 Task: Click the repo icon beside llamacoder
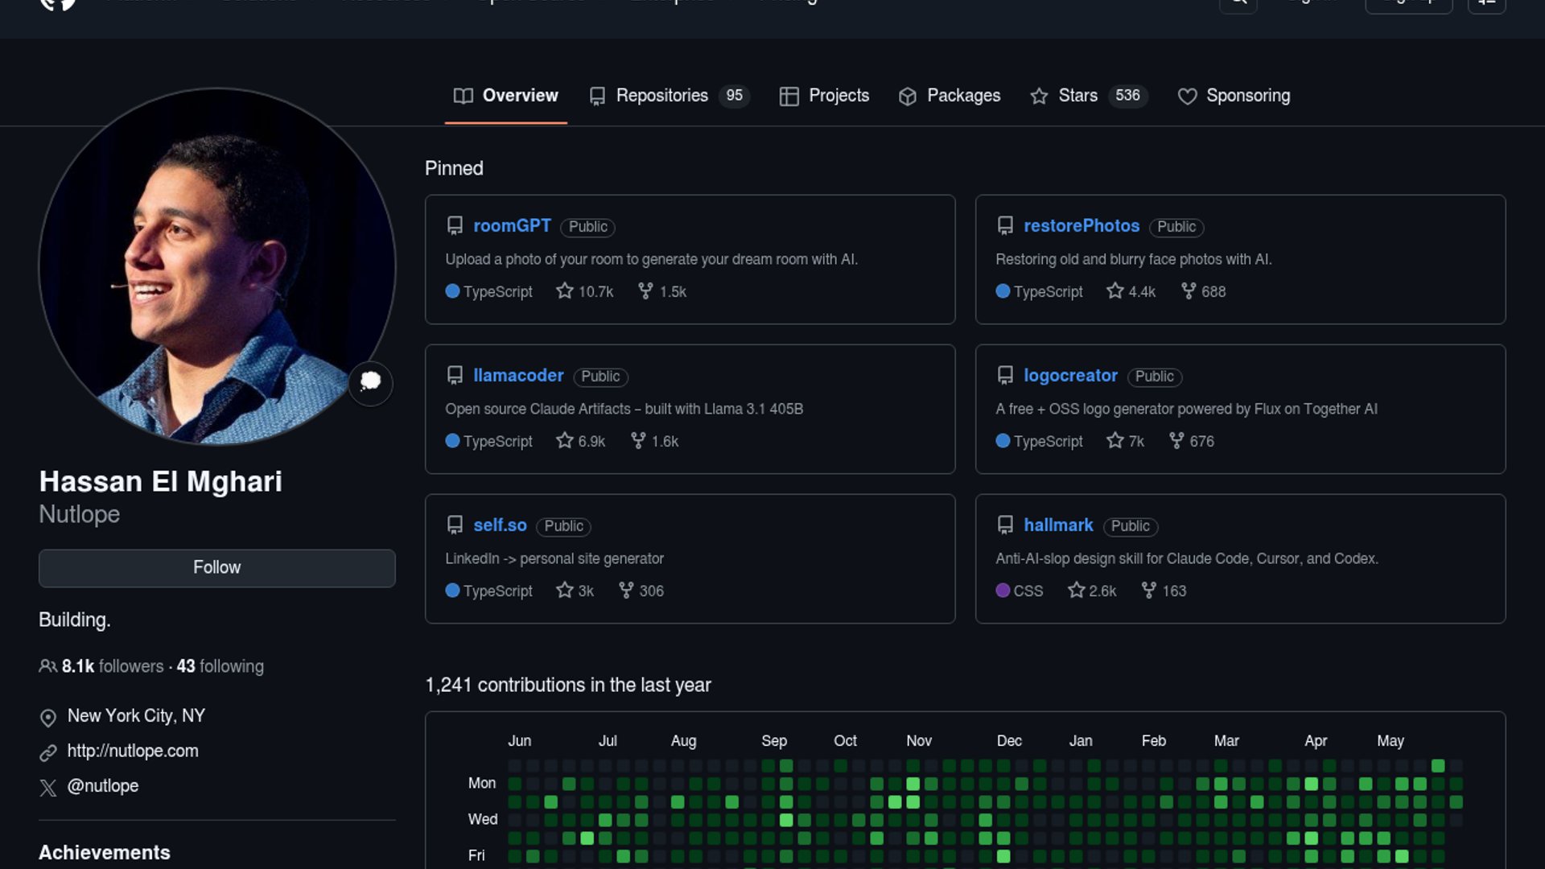455,376
